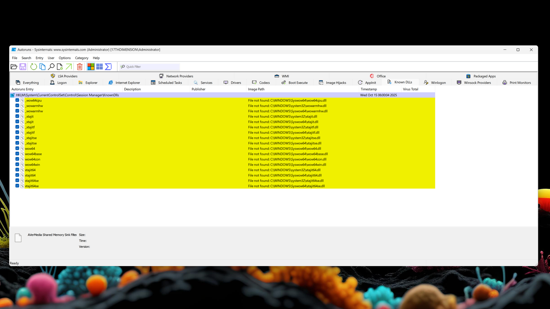Open the Category menu
550x309 pixels.
coord(82,58)
